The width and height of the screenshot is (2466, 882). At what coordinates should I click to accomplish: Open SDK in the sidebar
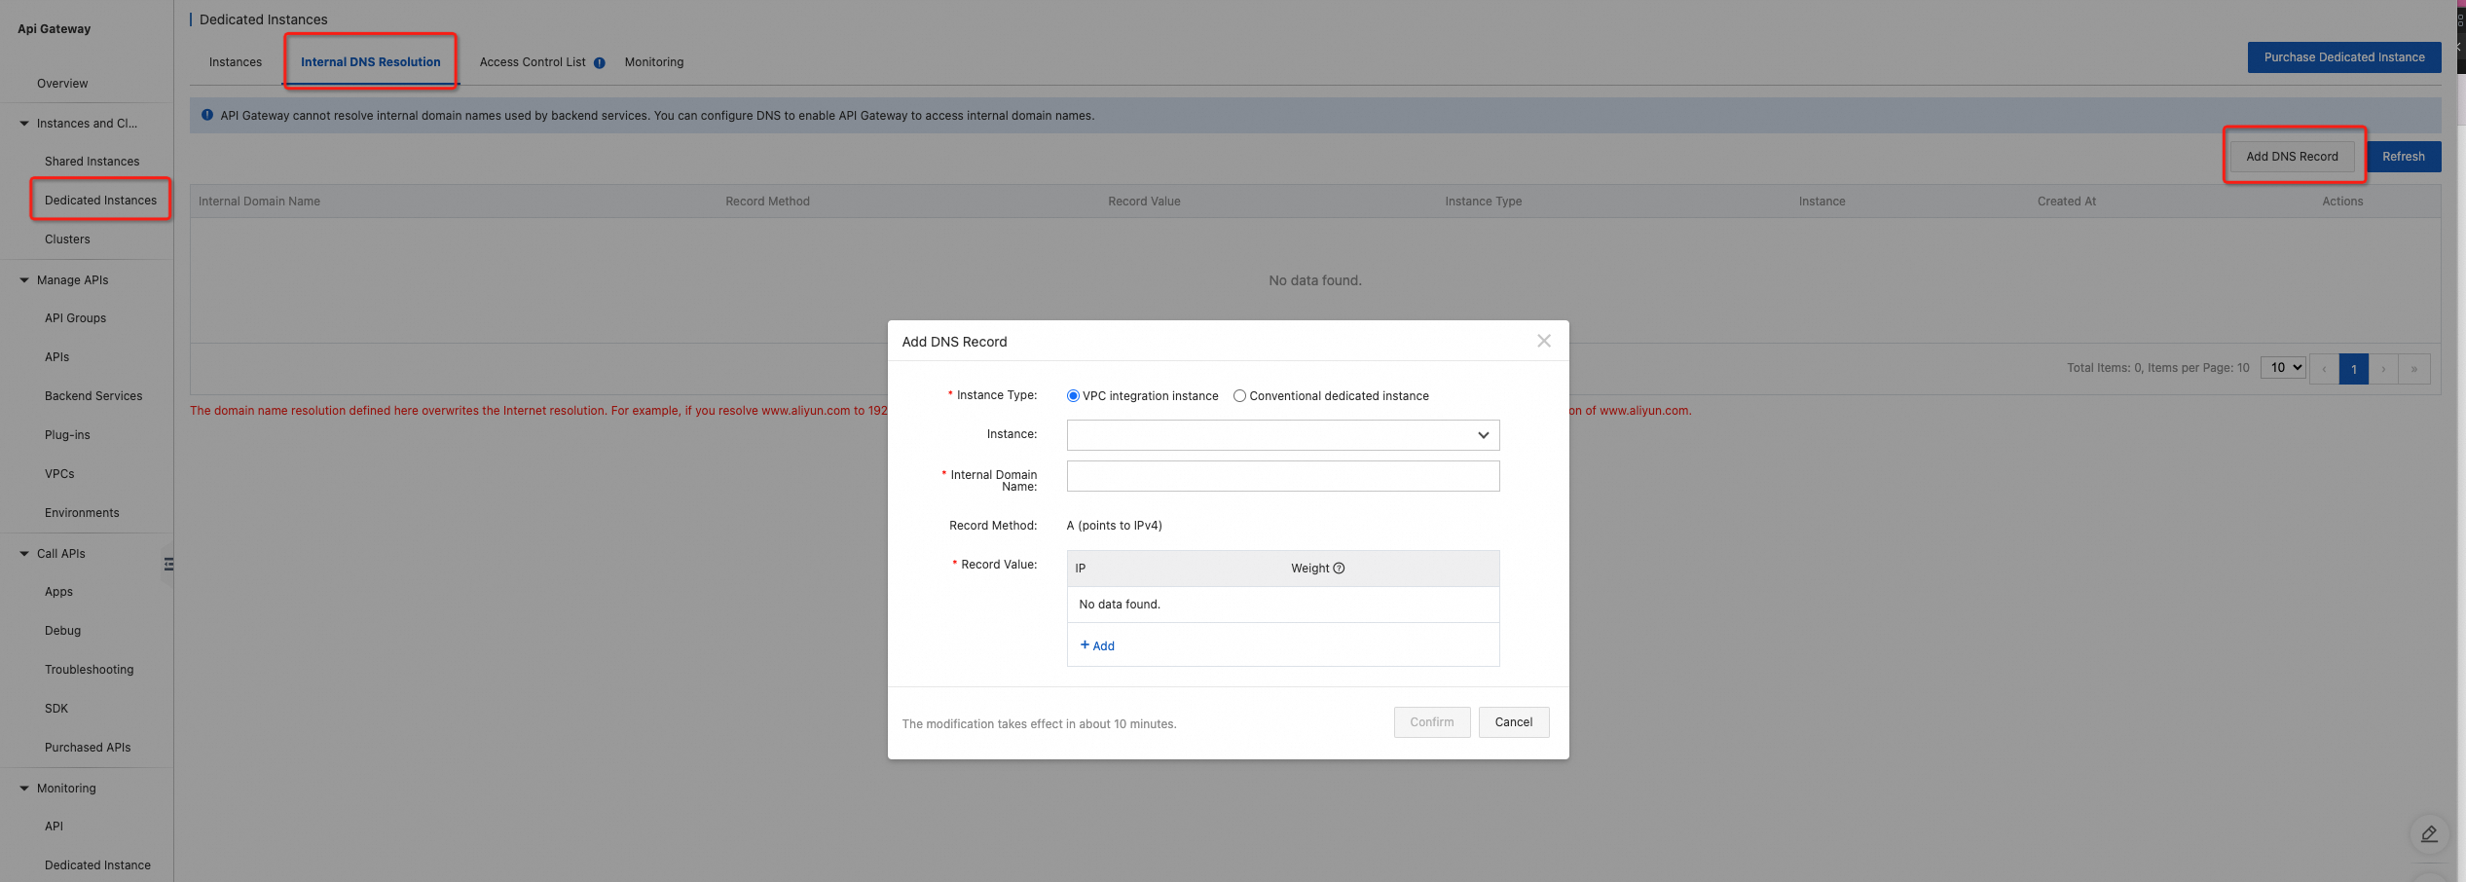point(56,709)
